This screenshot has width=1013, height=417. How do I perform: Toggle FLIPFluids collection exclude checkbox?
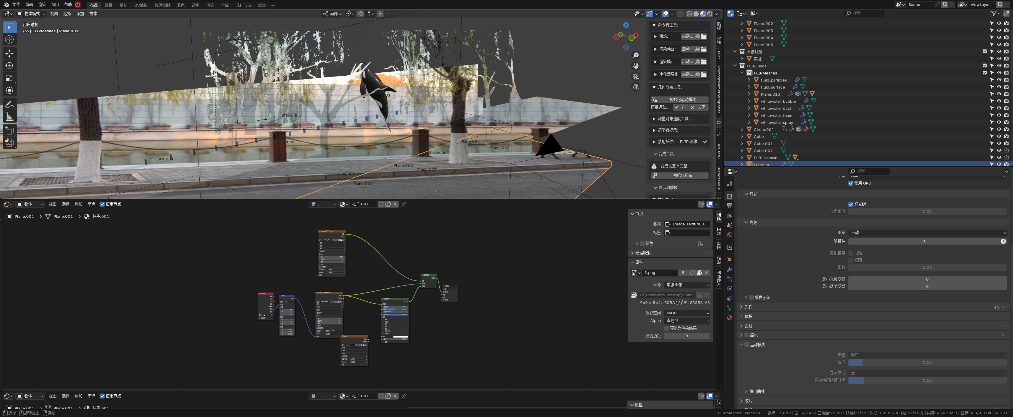985,66
